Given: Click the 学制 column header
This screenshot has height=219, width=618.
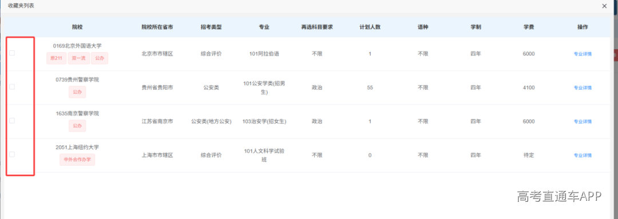Looking at the screenshot, I should (476, 27).
